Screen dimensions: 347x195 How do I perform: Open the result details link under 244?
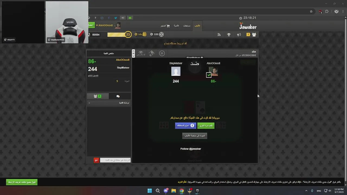(93, 76)
